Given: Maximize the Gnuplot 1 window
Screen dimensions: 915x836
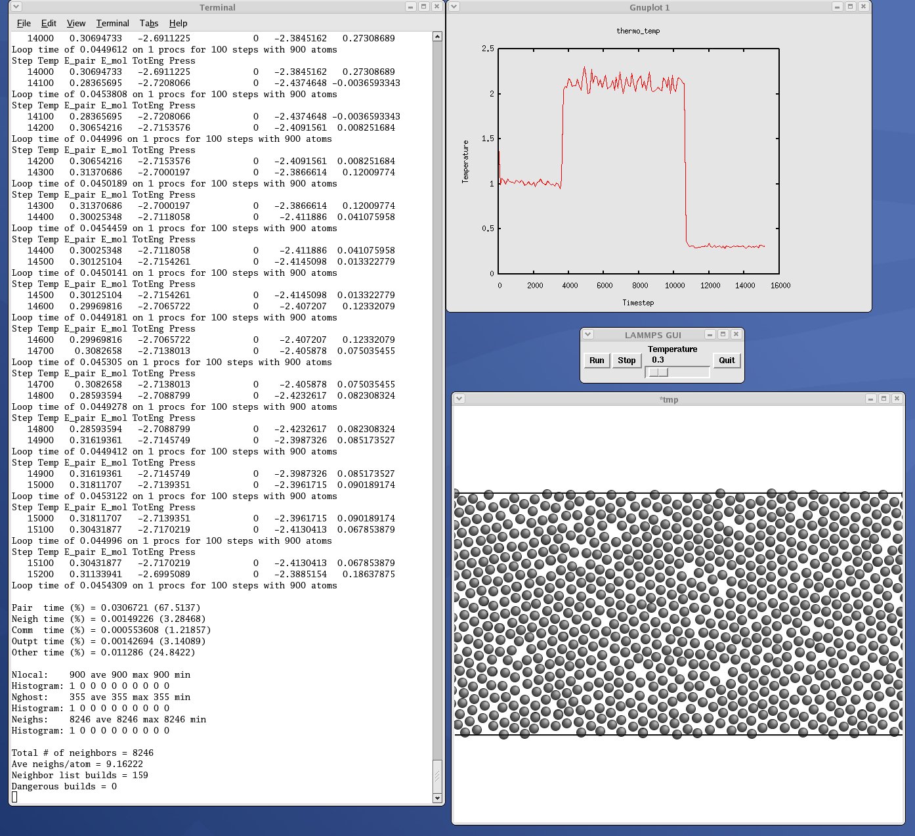Looking at the screenshot, I should [x=850, y=7].
